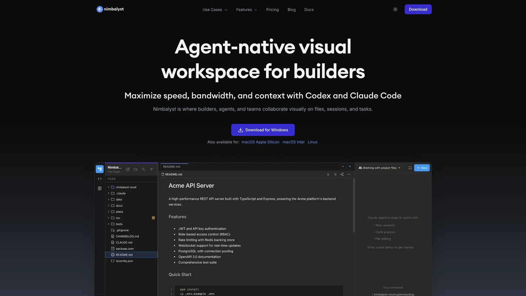Screen dimensions: 526x296
Task: Click the share icon in README toolbar
Action: 342,174
